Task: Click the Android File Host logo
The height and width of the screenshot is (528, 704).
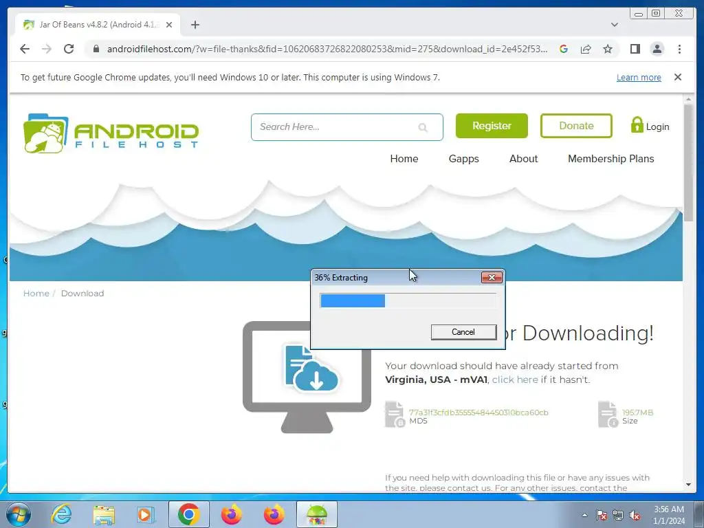Action: (111, 133)
